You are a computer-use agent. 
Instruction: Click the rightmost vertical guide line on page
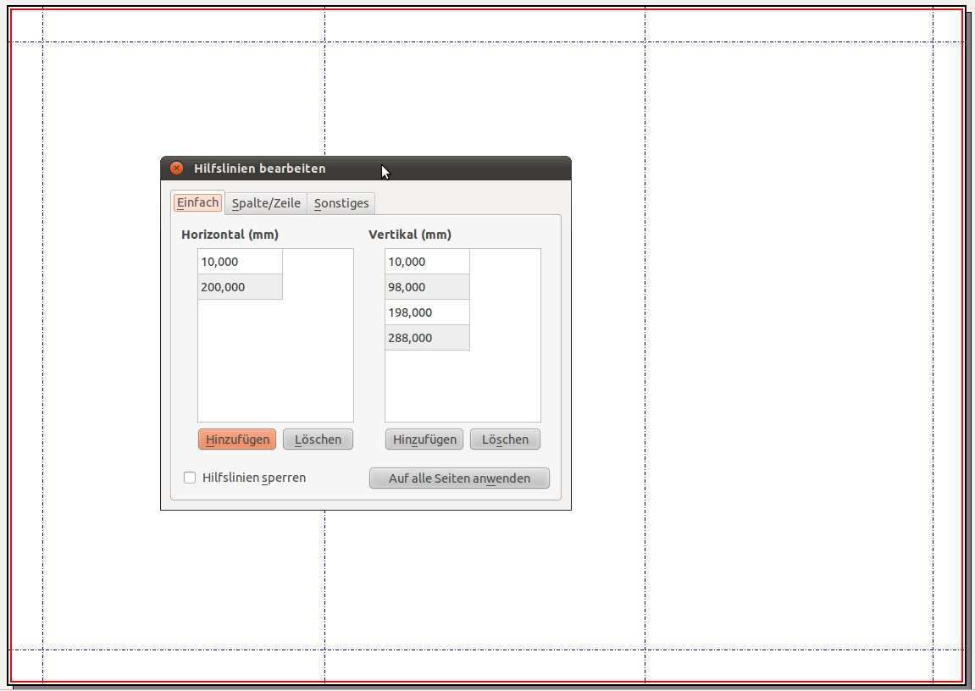pos(933,339)
